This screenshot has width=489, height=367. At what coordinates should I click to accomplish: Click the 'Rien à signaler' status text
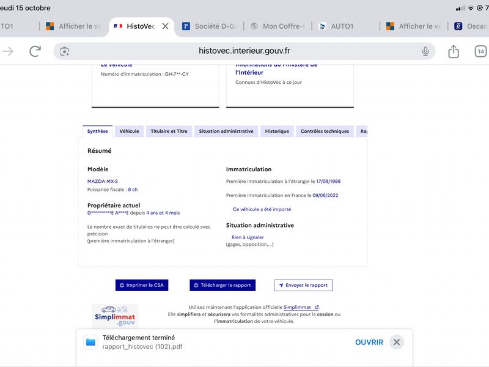tap(248, 237)
